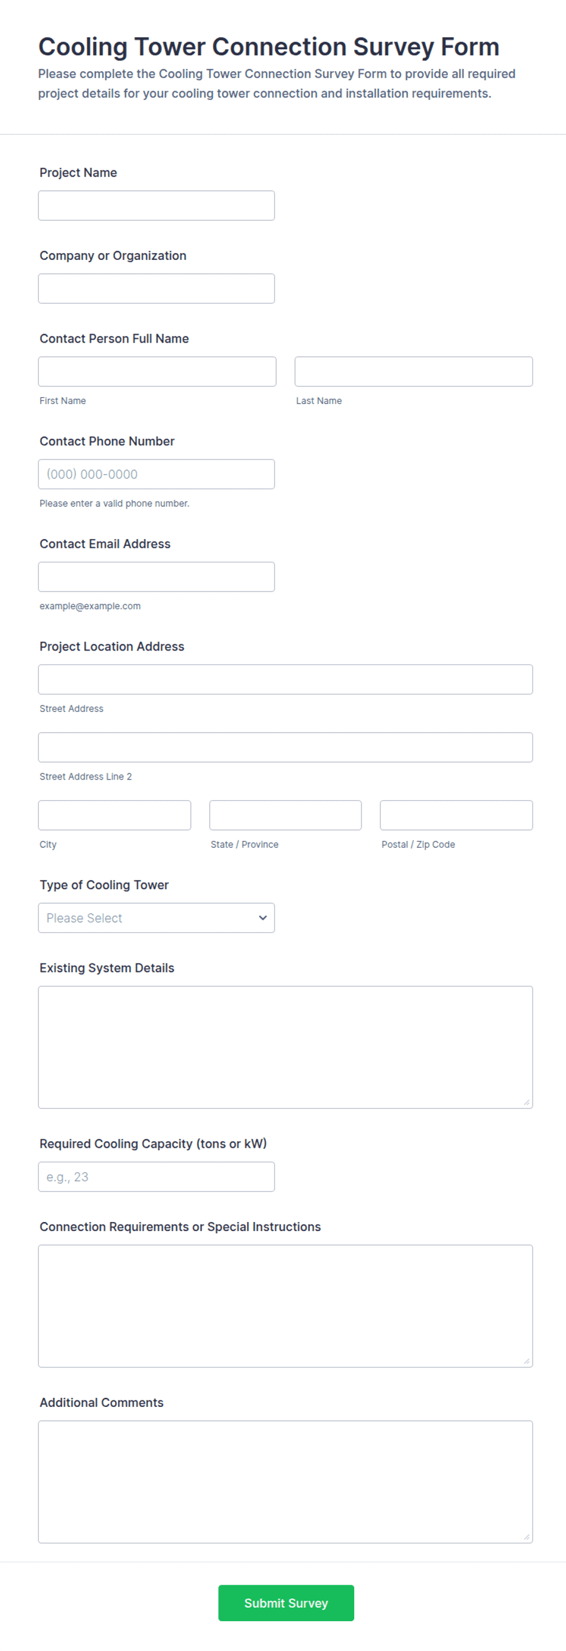Click the First Name input box
Viewport: 566px width, 1651px height.
pos(157,372)
